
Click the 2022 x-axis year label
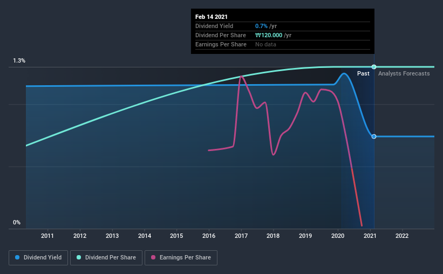(x=402, y=236)
